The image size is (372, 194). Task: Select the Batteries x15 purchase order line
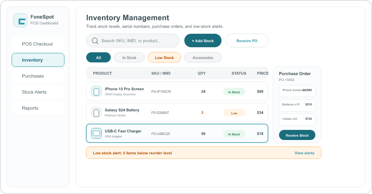click(297, 105)
